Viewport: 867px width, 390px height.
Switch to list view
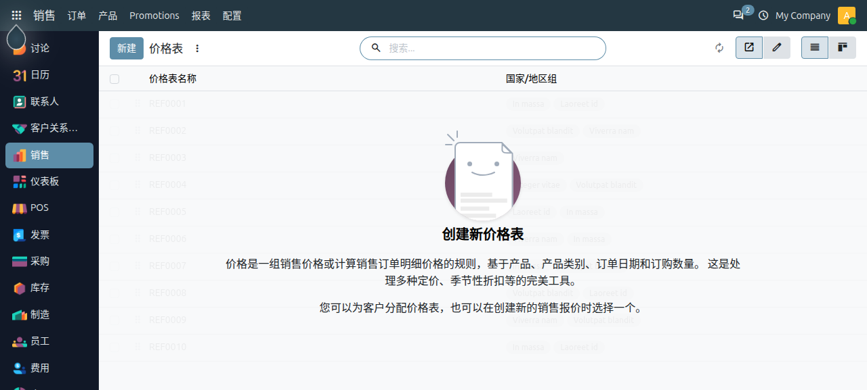tap(815, 47)
